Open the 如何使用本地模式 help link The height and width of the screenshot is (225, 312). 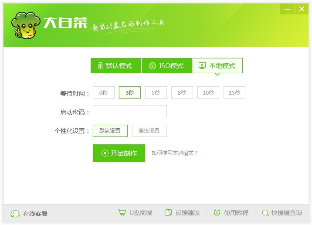coord(174,153)
